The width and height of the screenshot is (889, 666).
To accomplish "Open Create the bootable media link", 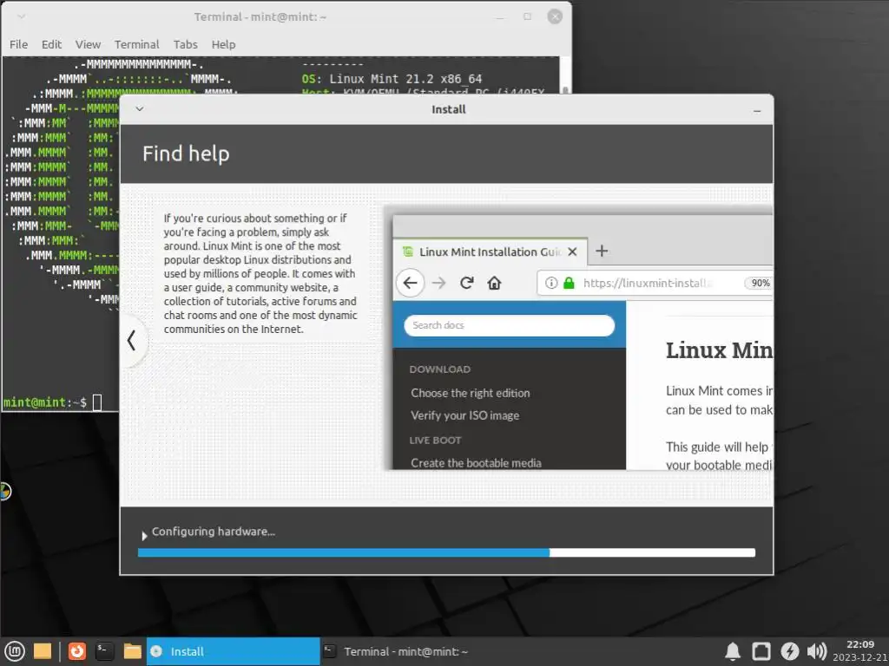I will 477,463.
